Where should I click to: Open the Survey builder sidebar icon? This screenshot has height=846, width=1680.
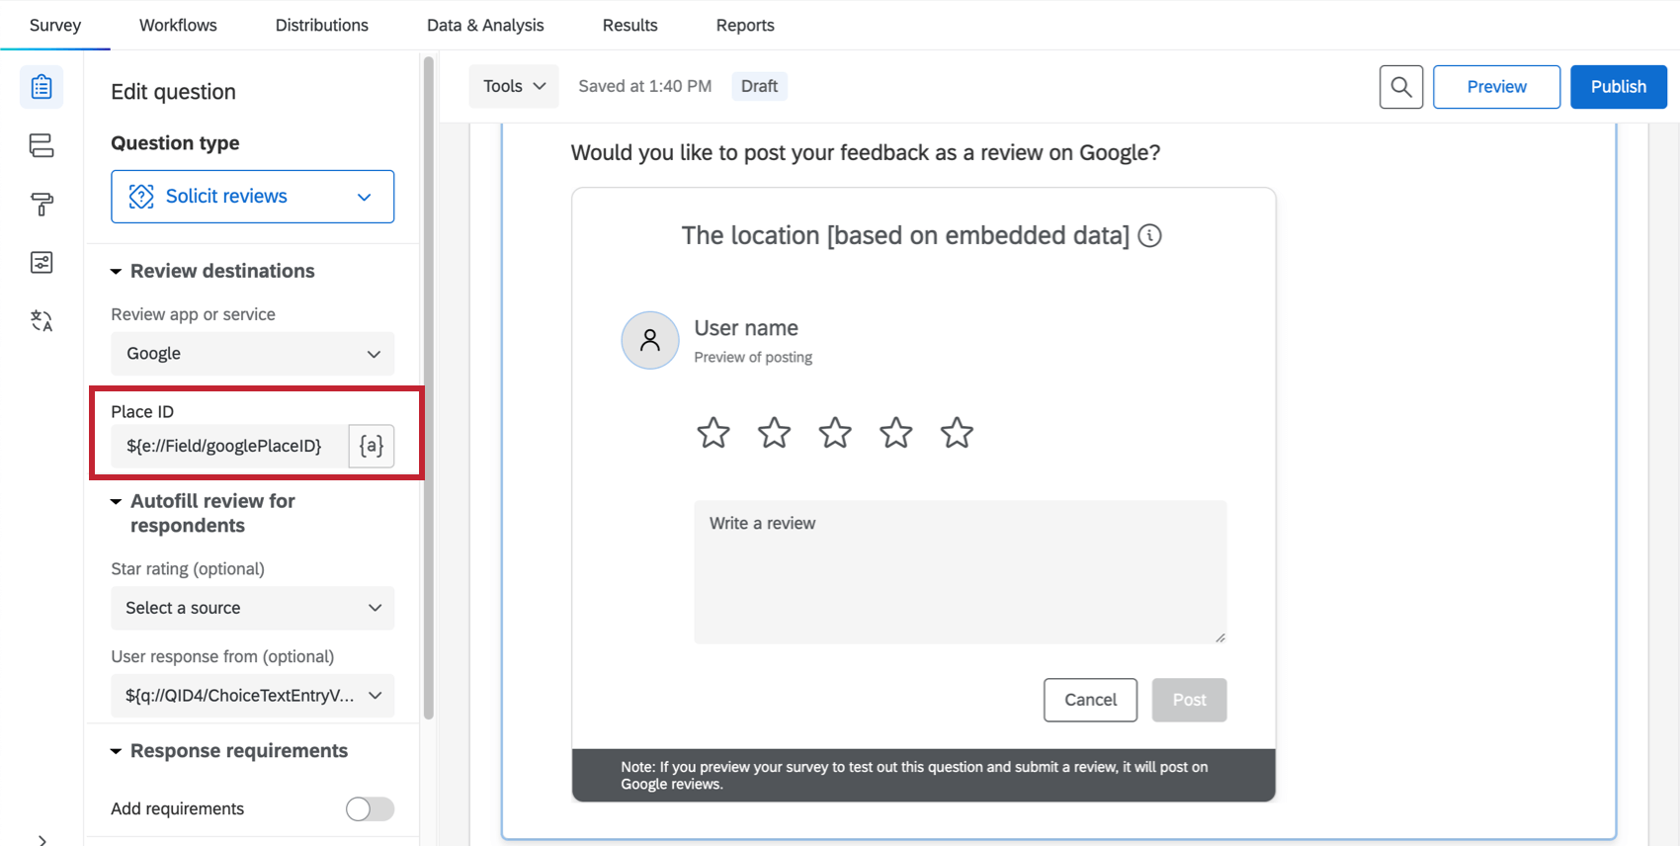click(x=42, y=87)
